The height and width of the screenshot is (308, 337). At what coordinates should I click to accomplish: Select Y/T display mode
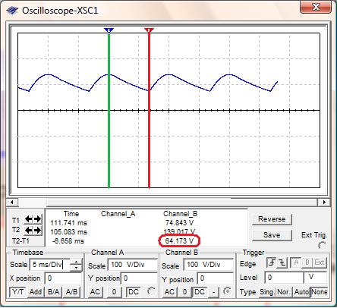pyautogui.click(x=18, y=292)
